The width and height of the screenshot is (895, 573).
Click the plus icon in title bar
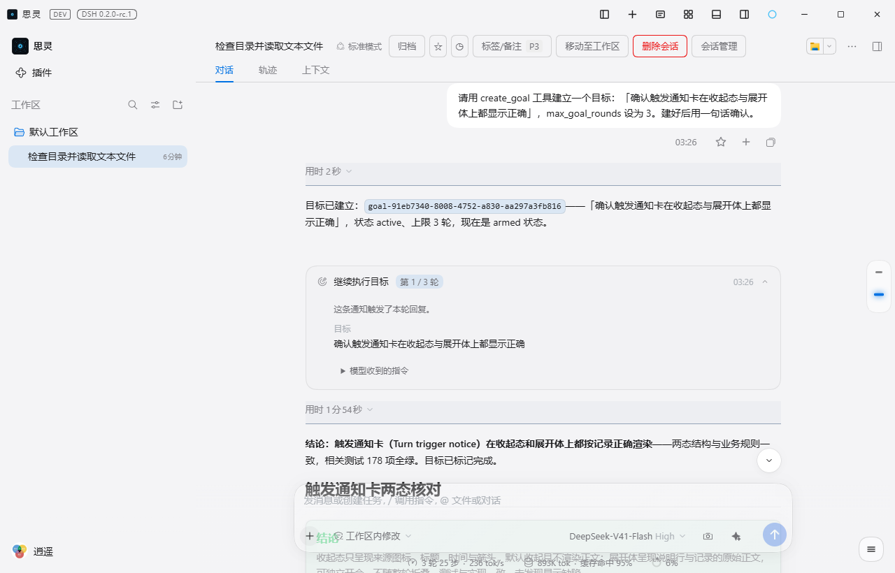pos(632,14)
